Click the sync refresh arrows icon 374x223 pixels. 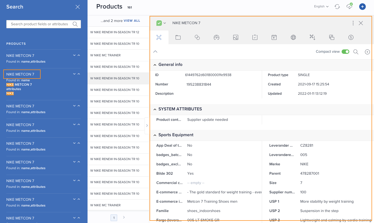[x=337, y=7]
